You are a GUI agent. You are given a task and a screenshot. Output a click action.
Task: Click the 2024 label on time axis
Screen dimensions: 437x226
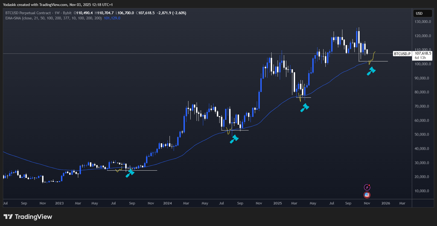click(167, 203)
